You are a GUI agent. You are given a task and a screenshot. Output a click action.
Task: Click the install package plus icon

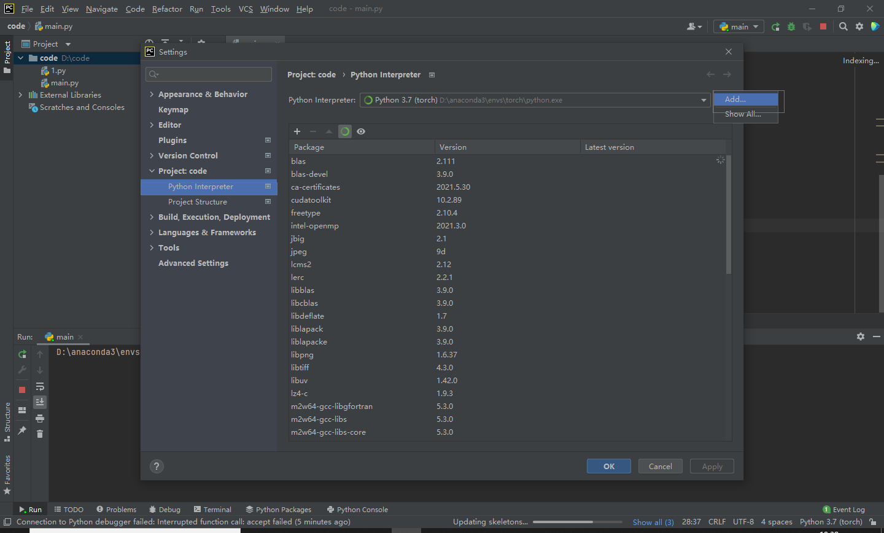tap(297, 131)
